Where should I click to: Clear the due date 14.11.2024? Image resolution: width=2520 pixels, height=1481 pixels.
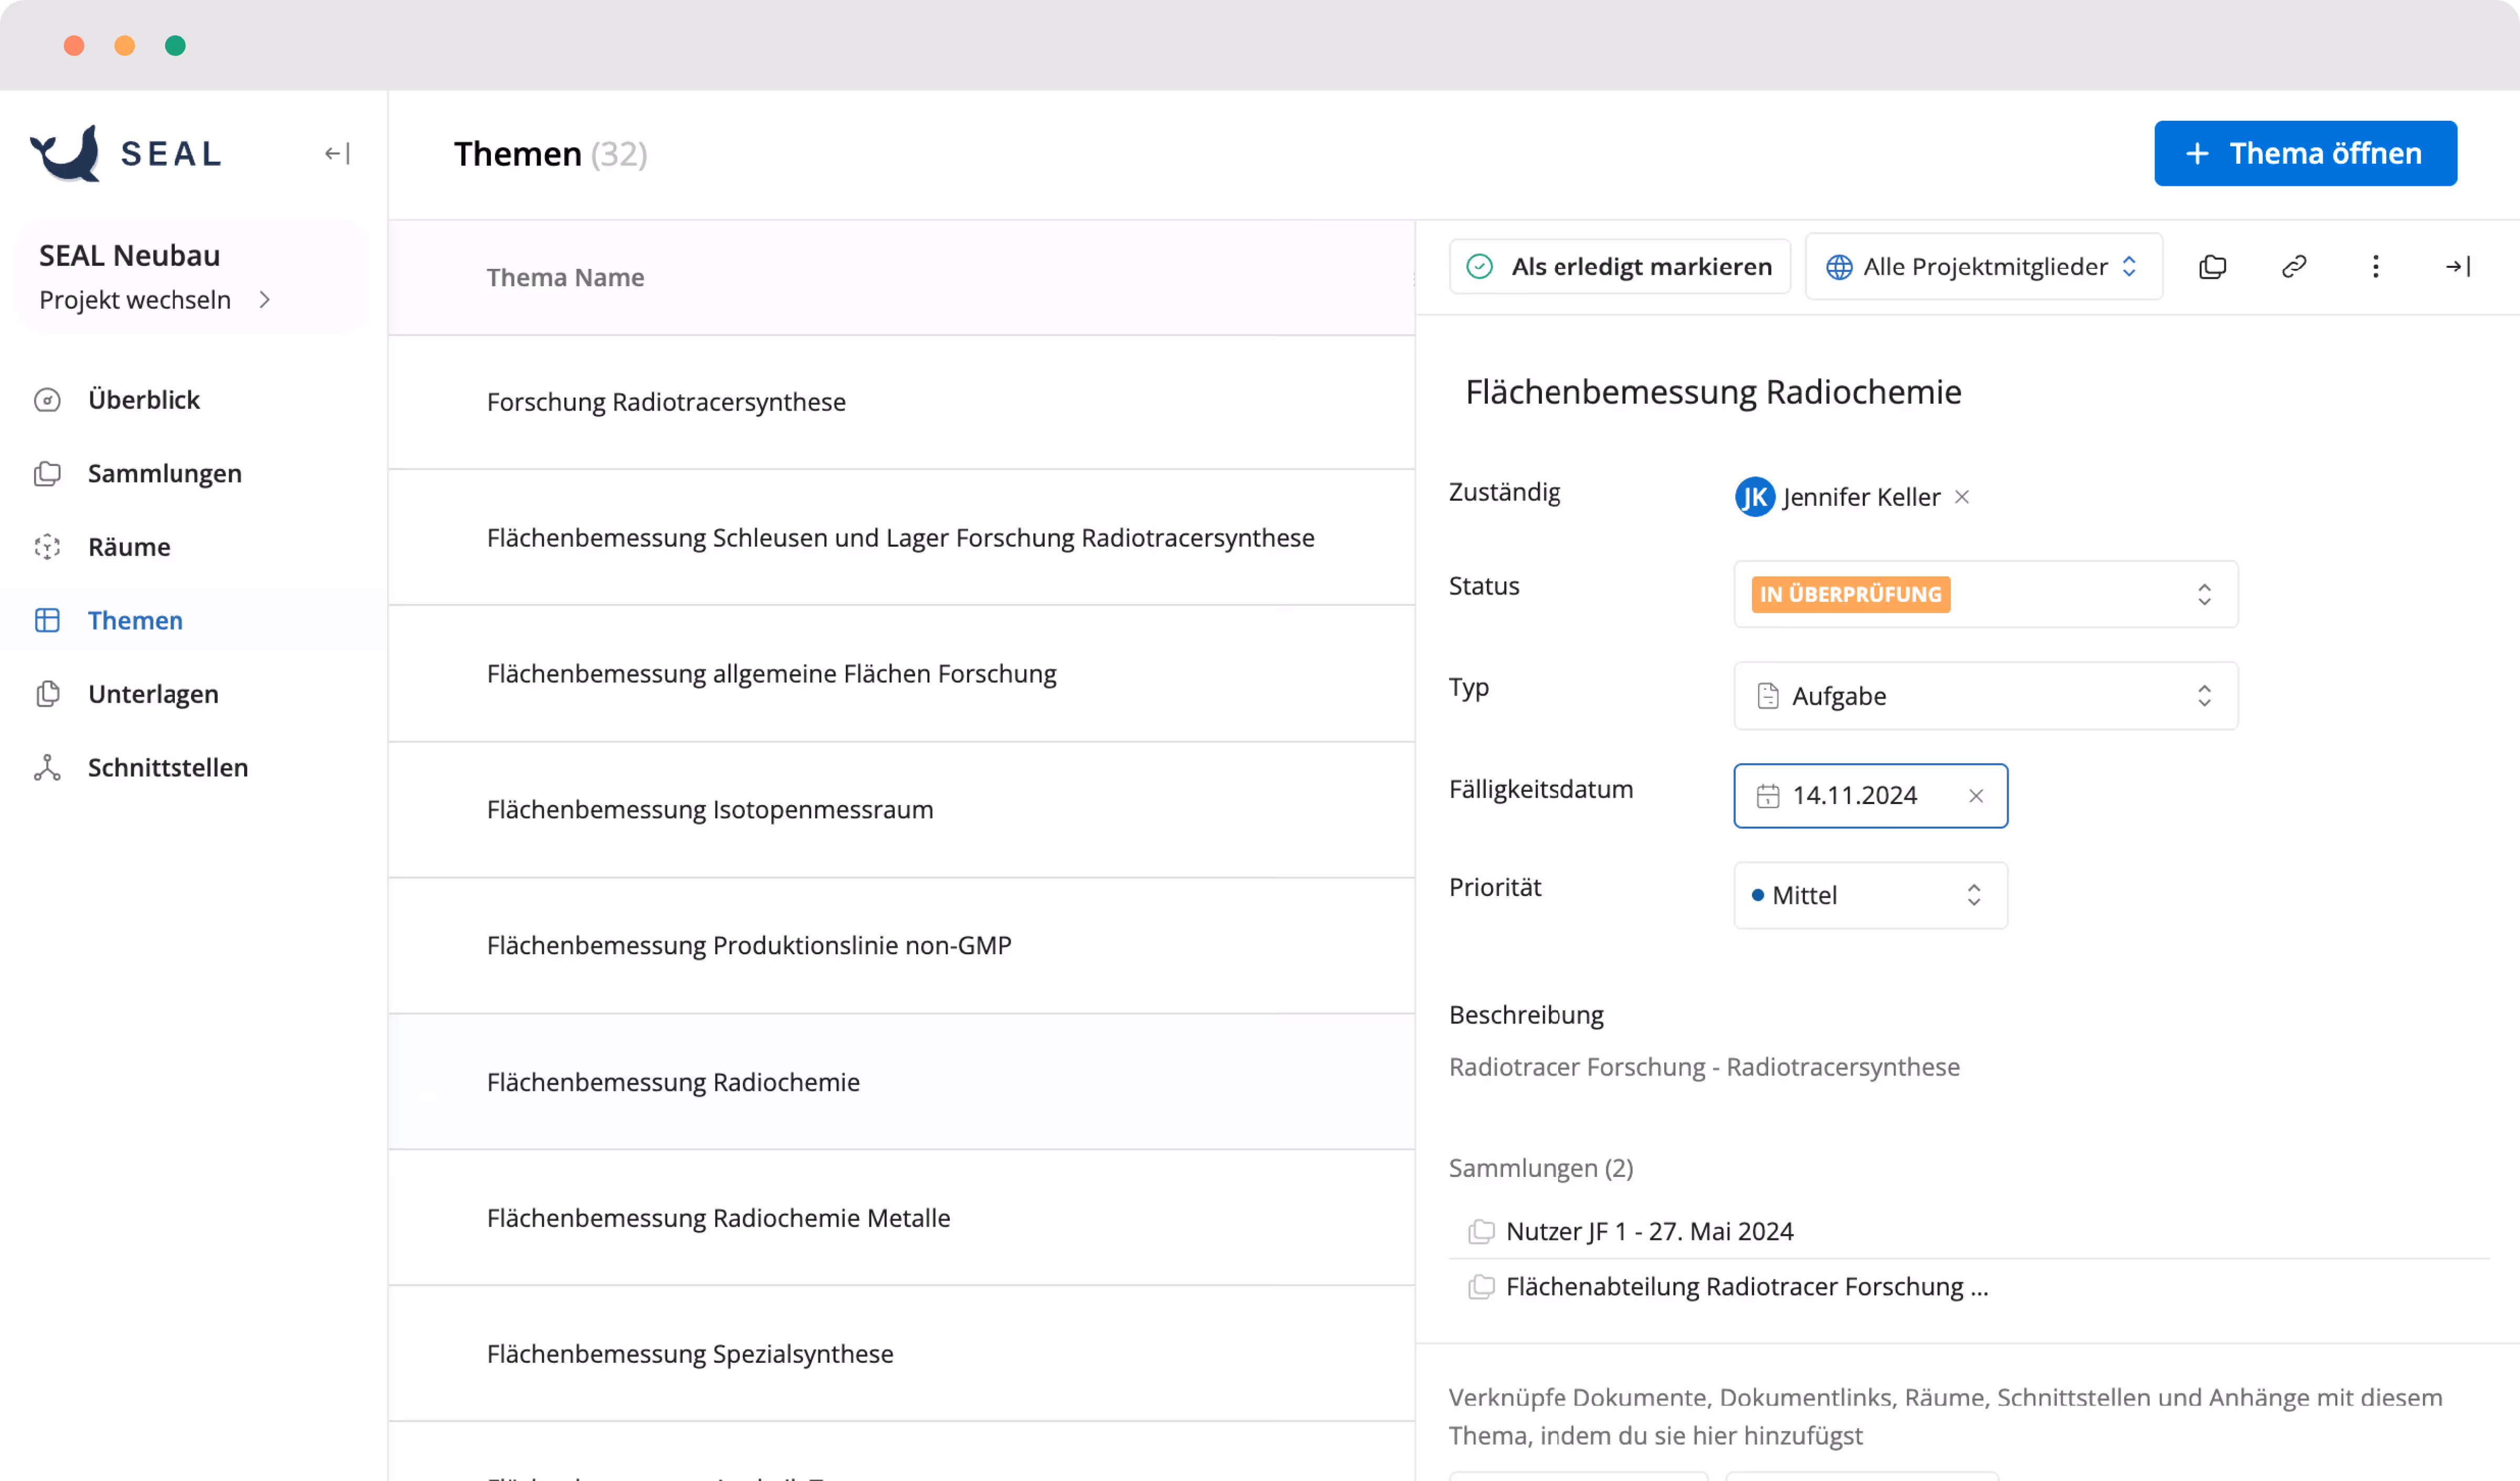click(x=1976, y=796)
